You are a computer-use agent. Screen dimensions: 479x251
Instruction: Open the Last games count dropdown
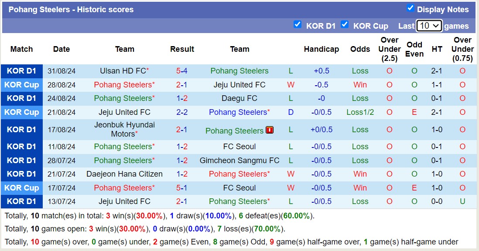click(x=428, y=26)
